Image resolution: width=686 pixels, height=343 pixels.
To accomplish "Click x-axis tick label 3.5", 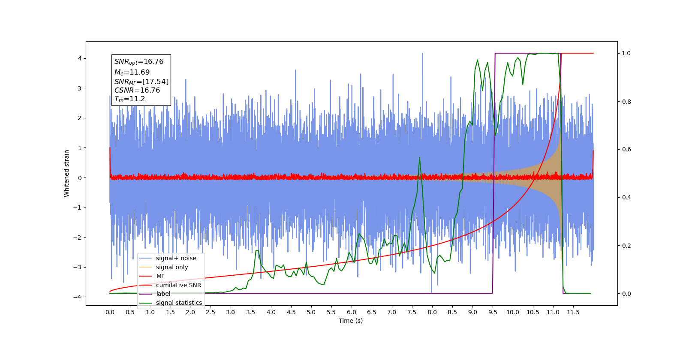I will coord(251,312).
